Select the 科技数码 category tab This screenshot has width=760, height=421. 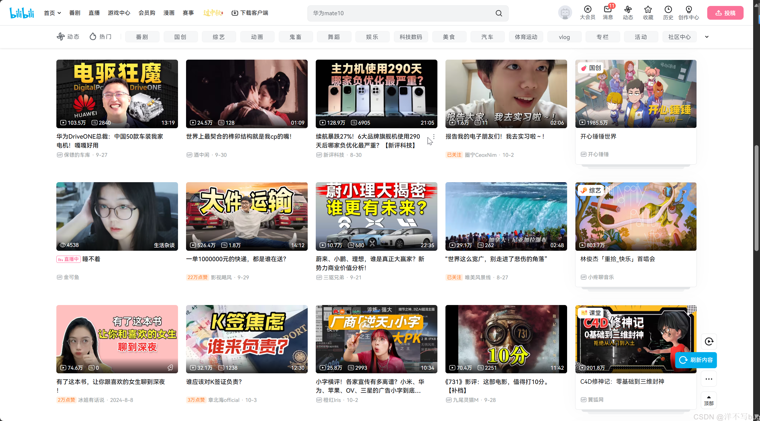pyautogui.click(x=411, y=37)
